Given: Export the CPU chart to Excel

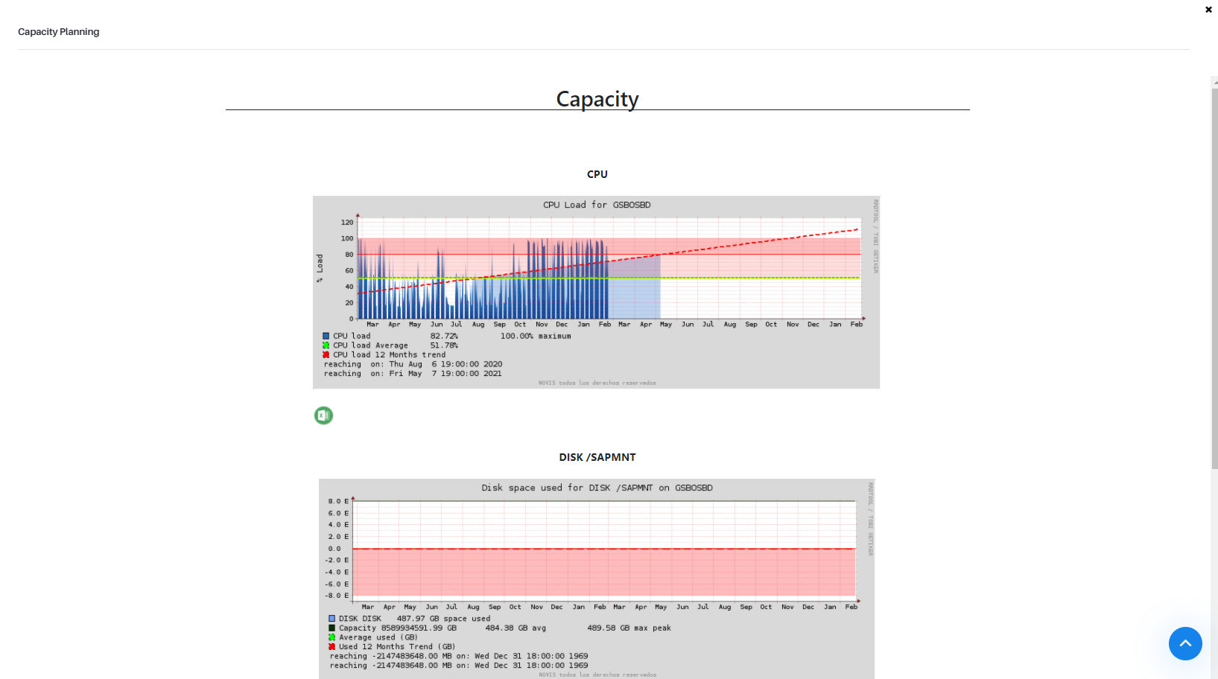Looking at the screenshot, I should coord(323,415).
